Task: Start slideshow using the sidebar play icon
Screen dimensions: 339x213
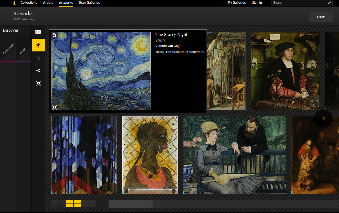Action: point(38,83)
